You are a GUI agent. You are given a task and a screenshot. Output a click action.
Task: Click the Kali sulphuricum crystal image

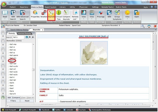coord(94,53)
